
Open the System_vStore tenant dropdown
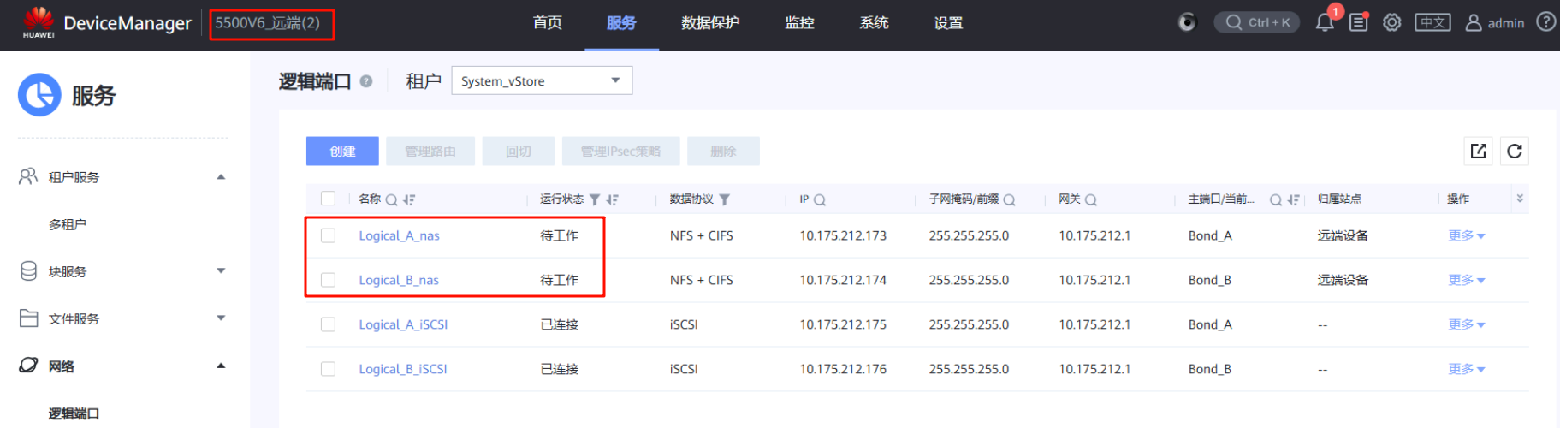click(541, 81)
